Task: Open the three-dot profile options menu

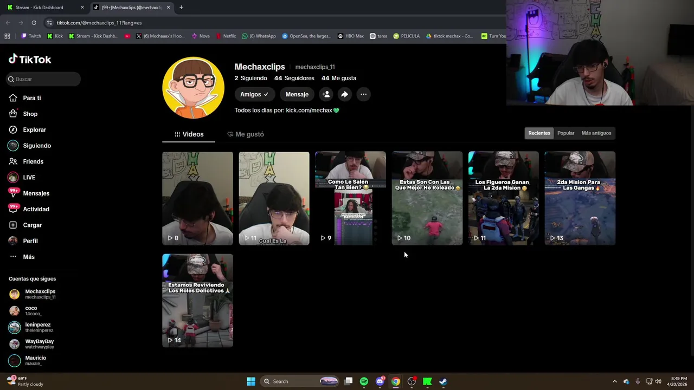Action: tap(363, 94)
